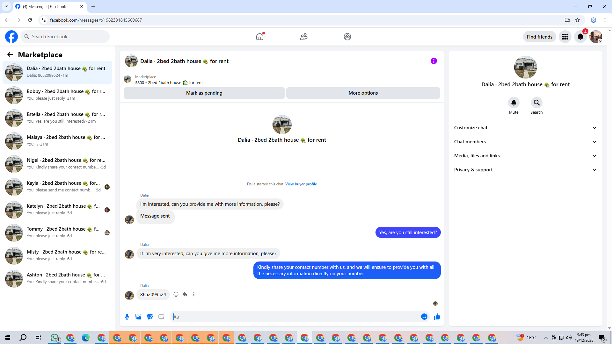Screen dimensions: 612x344
Task: Open WhatsApp from the Windows taskbar
Action: coord(55,338)
